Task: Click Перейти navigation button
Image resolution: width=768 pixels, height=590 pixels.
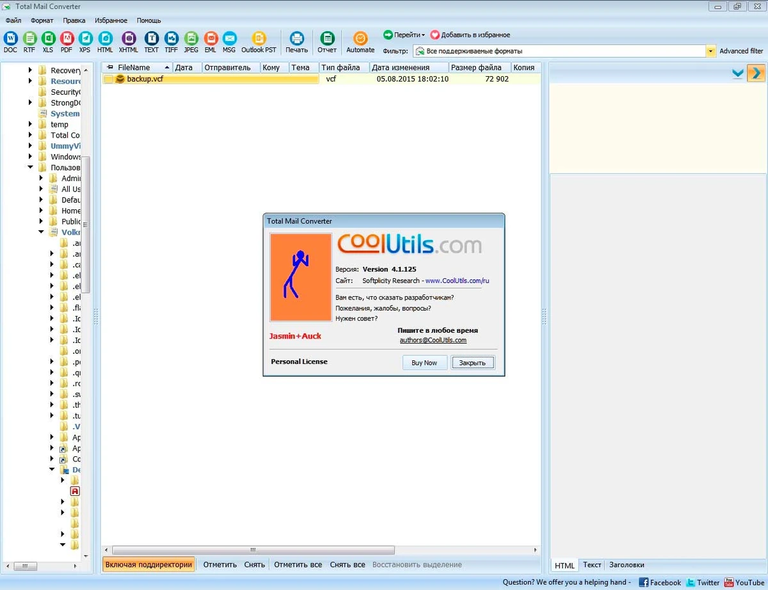Action: tap(404, 35)
